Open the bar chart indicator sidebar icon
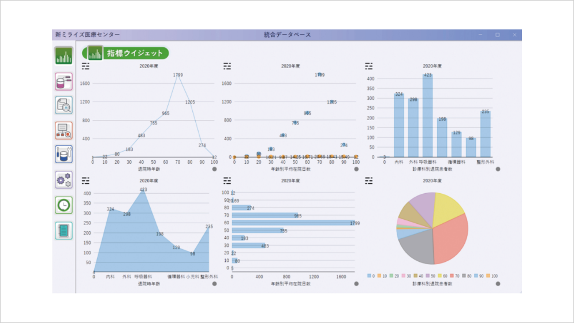Image resolution: width=574 pixels, height=323 pixels. [x=64, y=55]
